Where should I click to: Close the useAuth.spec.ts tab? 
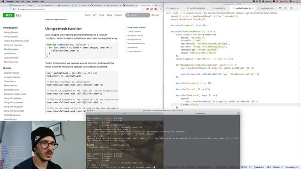point(253,8)
